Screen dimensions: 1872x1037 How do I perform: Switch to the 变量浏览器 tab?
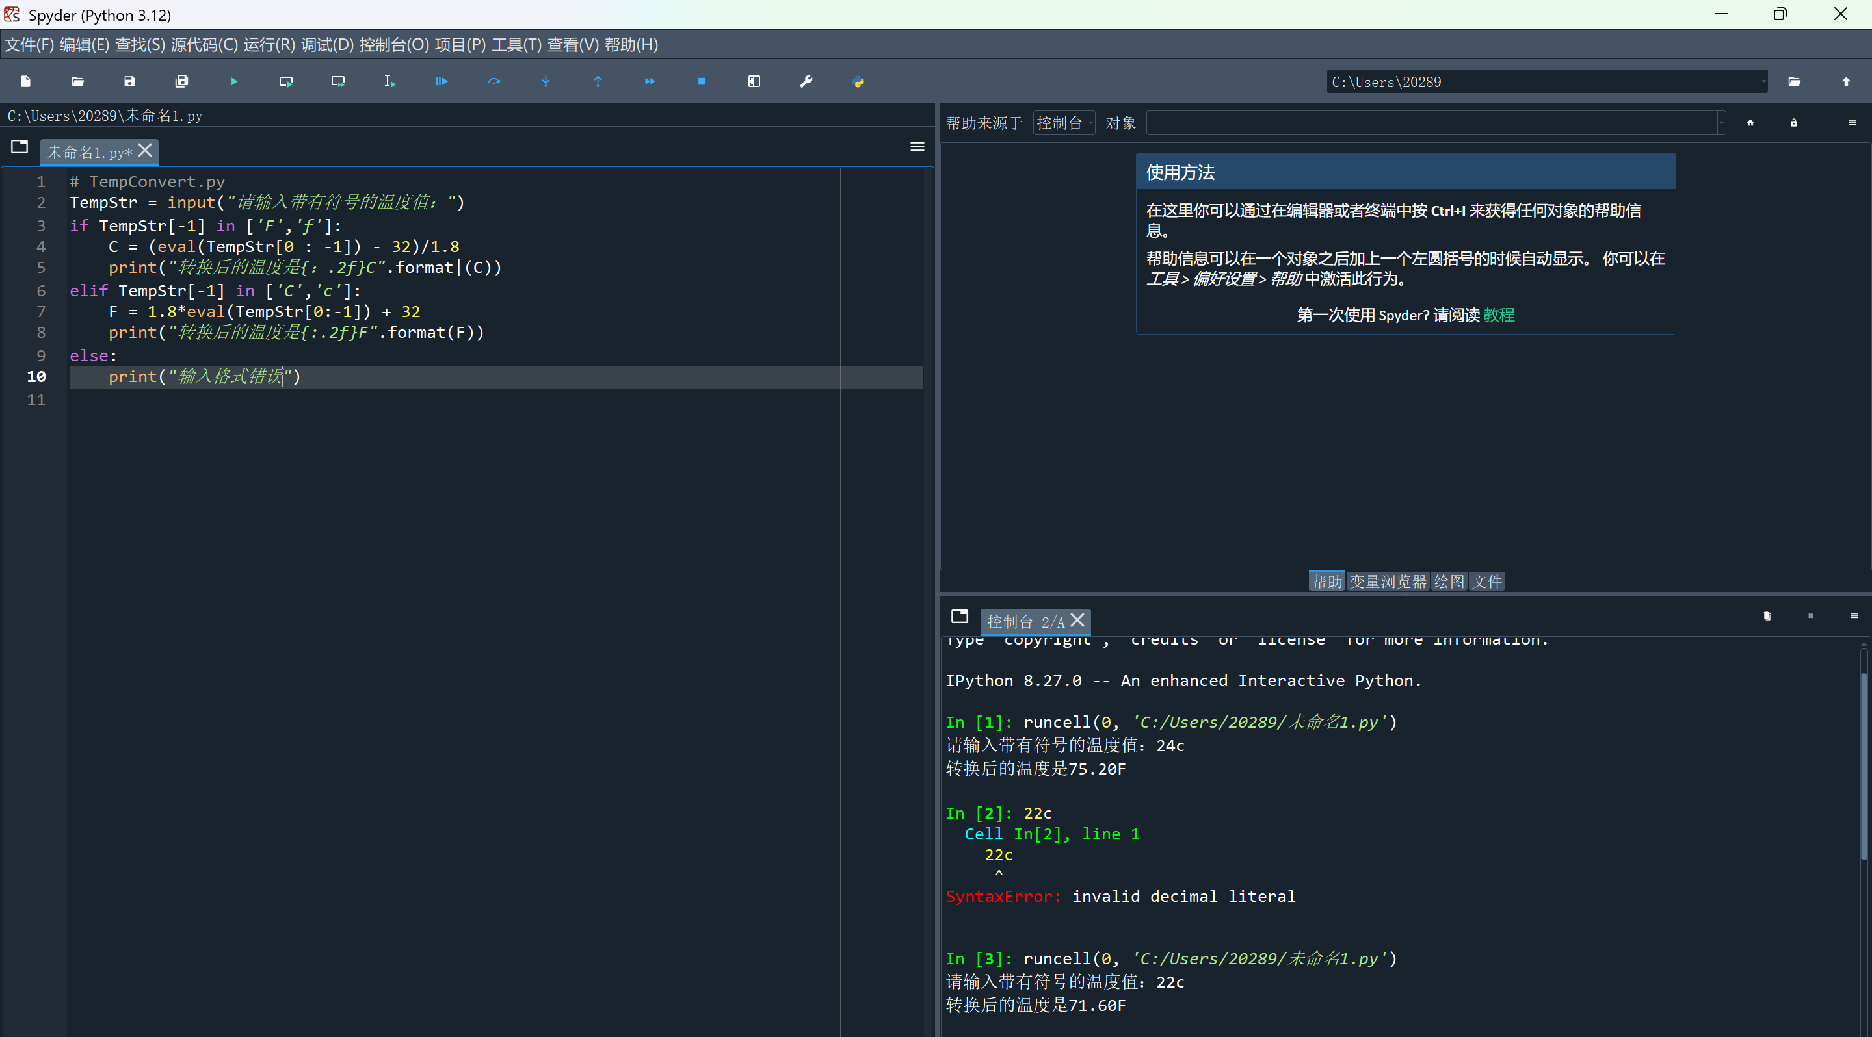[x=1388, y=582]
